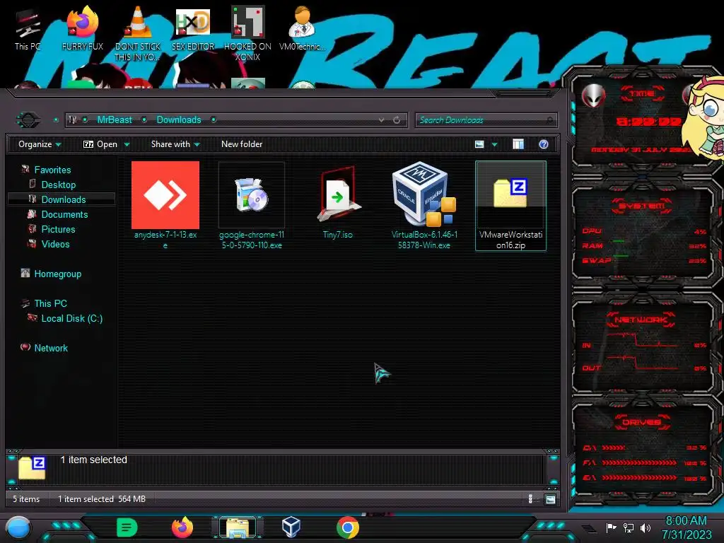The image size is (724, 543).
Task: Click the explorer back navigation button
Action: pyautogui.click(x=28, y=120)
